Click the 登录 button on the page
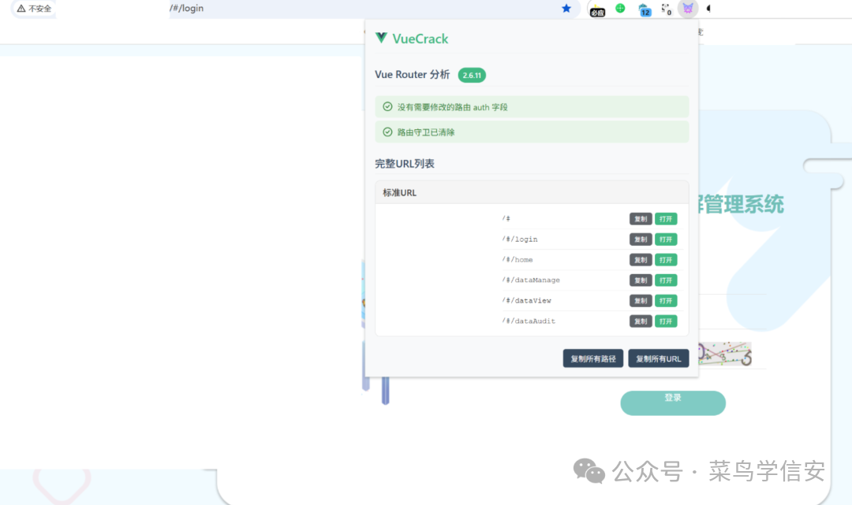 click(672, 403)
